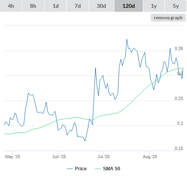The image size is (187, 179).
Task: Click the Aug '25 axis label
Action: 150,157
